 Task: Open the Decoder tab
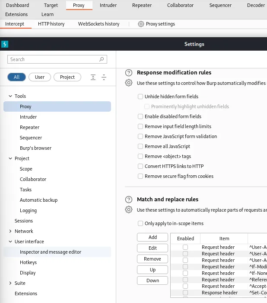[x=256, y=5]
